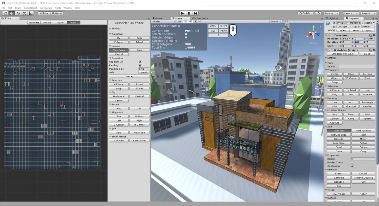Start Play mode
Screen dimensions: 379x206
(x=182, y=13)
